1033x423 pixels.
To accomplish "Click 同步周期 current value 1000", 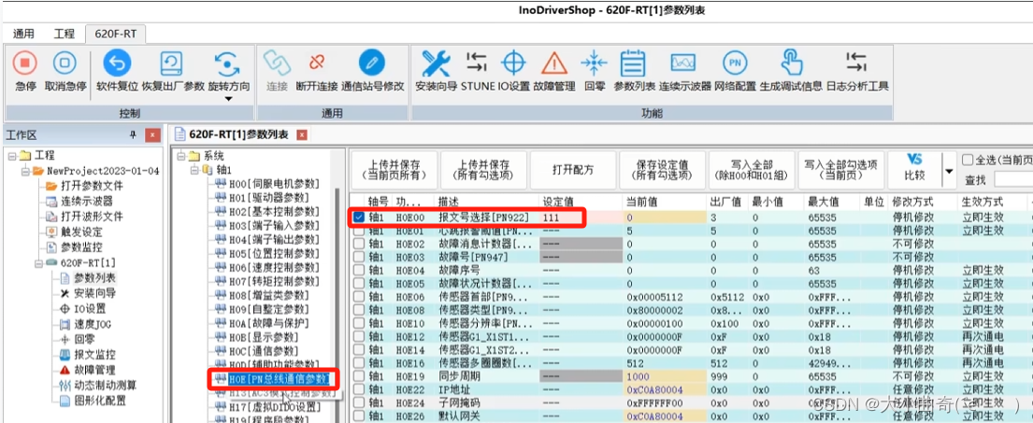I will pyautogui.click(x=665, y=376).
